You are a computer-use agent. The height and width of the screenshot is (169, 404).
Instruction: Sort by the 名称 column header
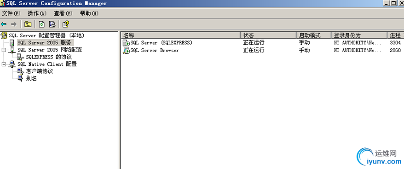click(181, 35)
